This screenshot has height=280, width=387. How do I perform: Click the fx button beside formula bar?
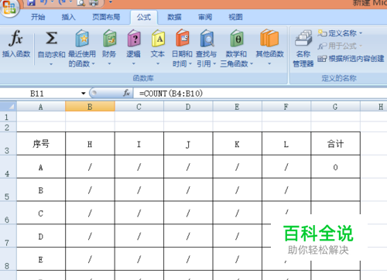[x=126, y=93]
